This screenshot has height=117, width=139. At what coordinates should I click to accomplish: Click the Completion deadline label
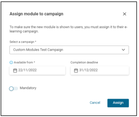click(84, 62)
